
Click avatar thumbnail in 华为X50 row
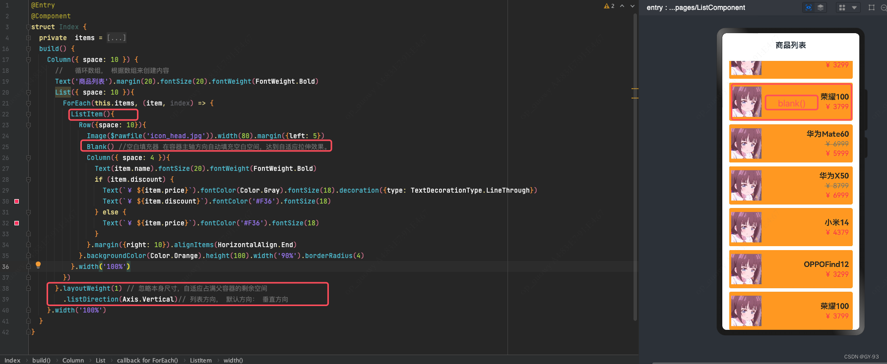click(x=746, y=185)
